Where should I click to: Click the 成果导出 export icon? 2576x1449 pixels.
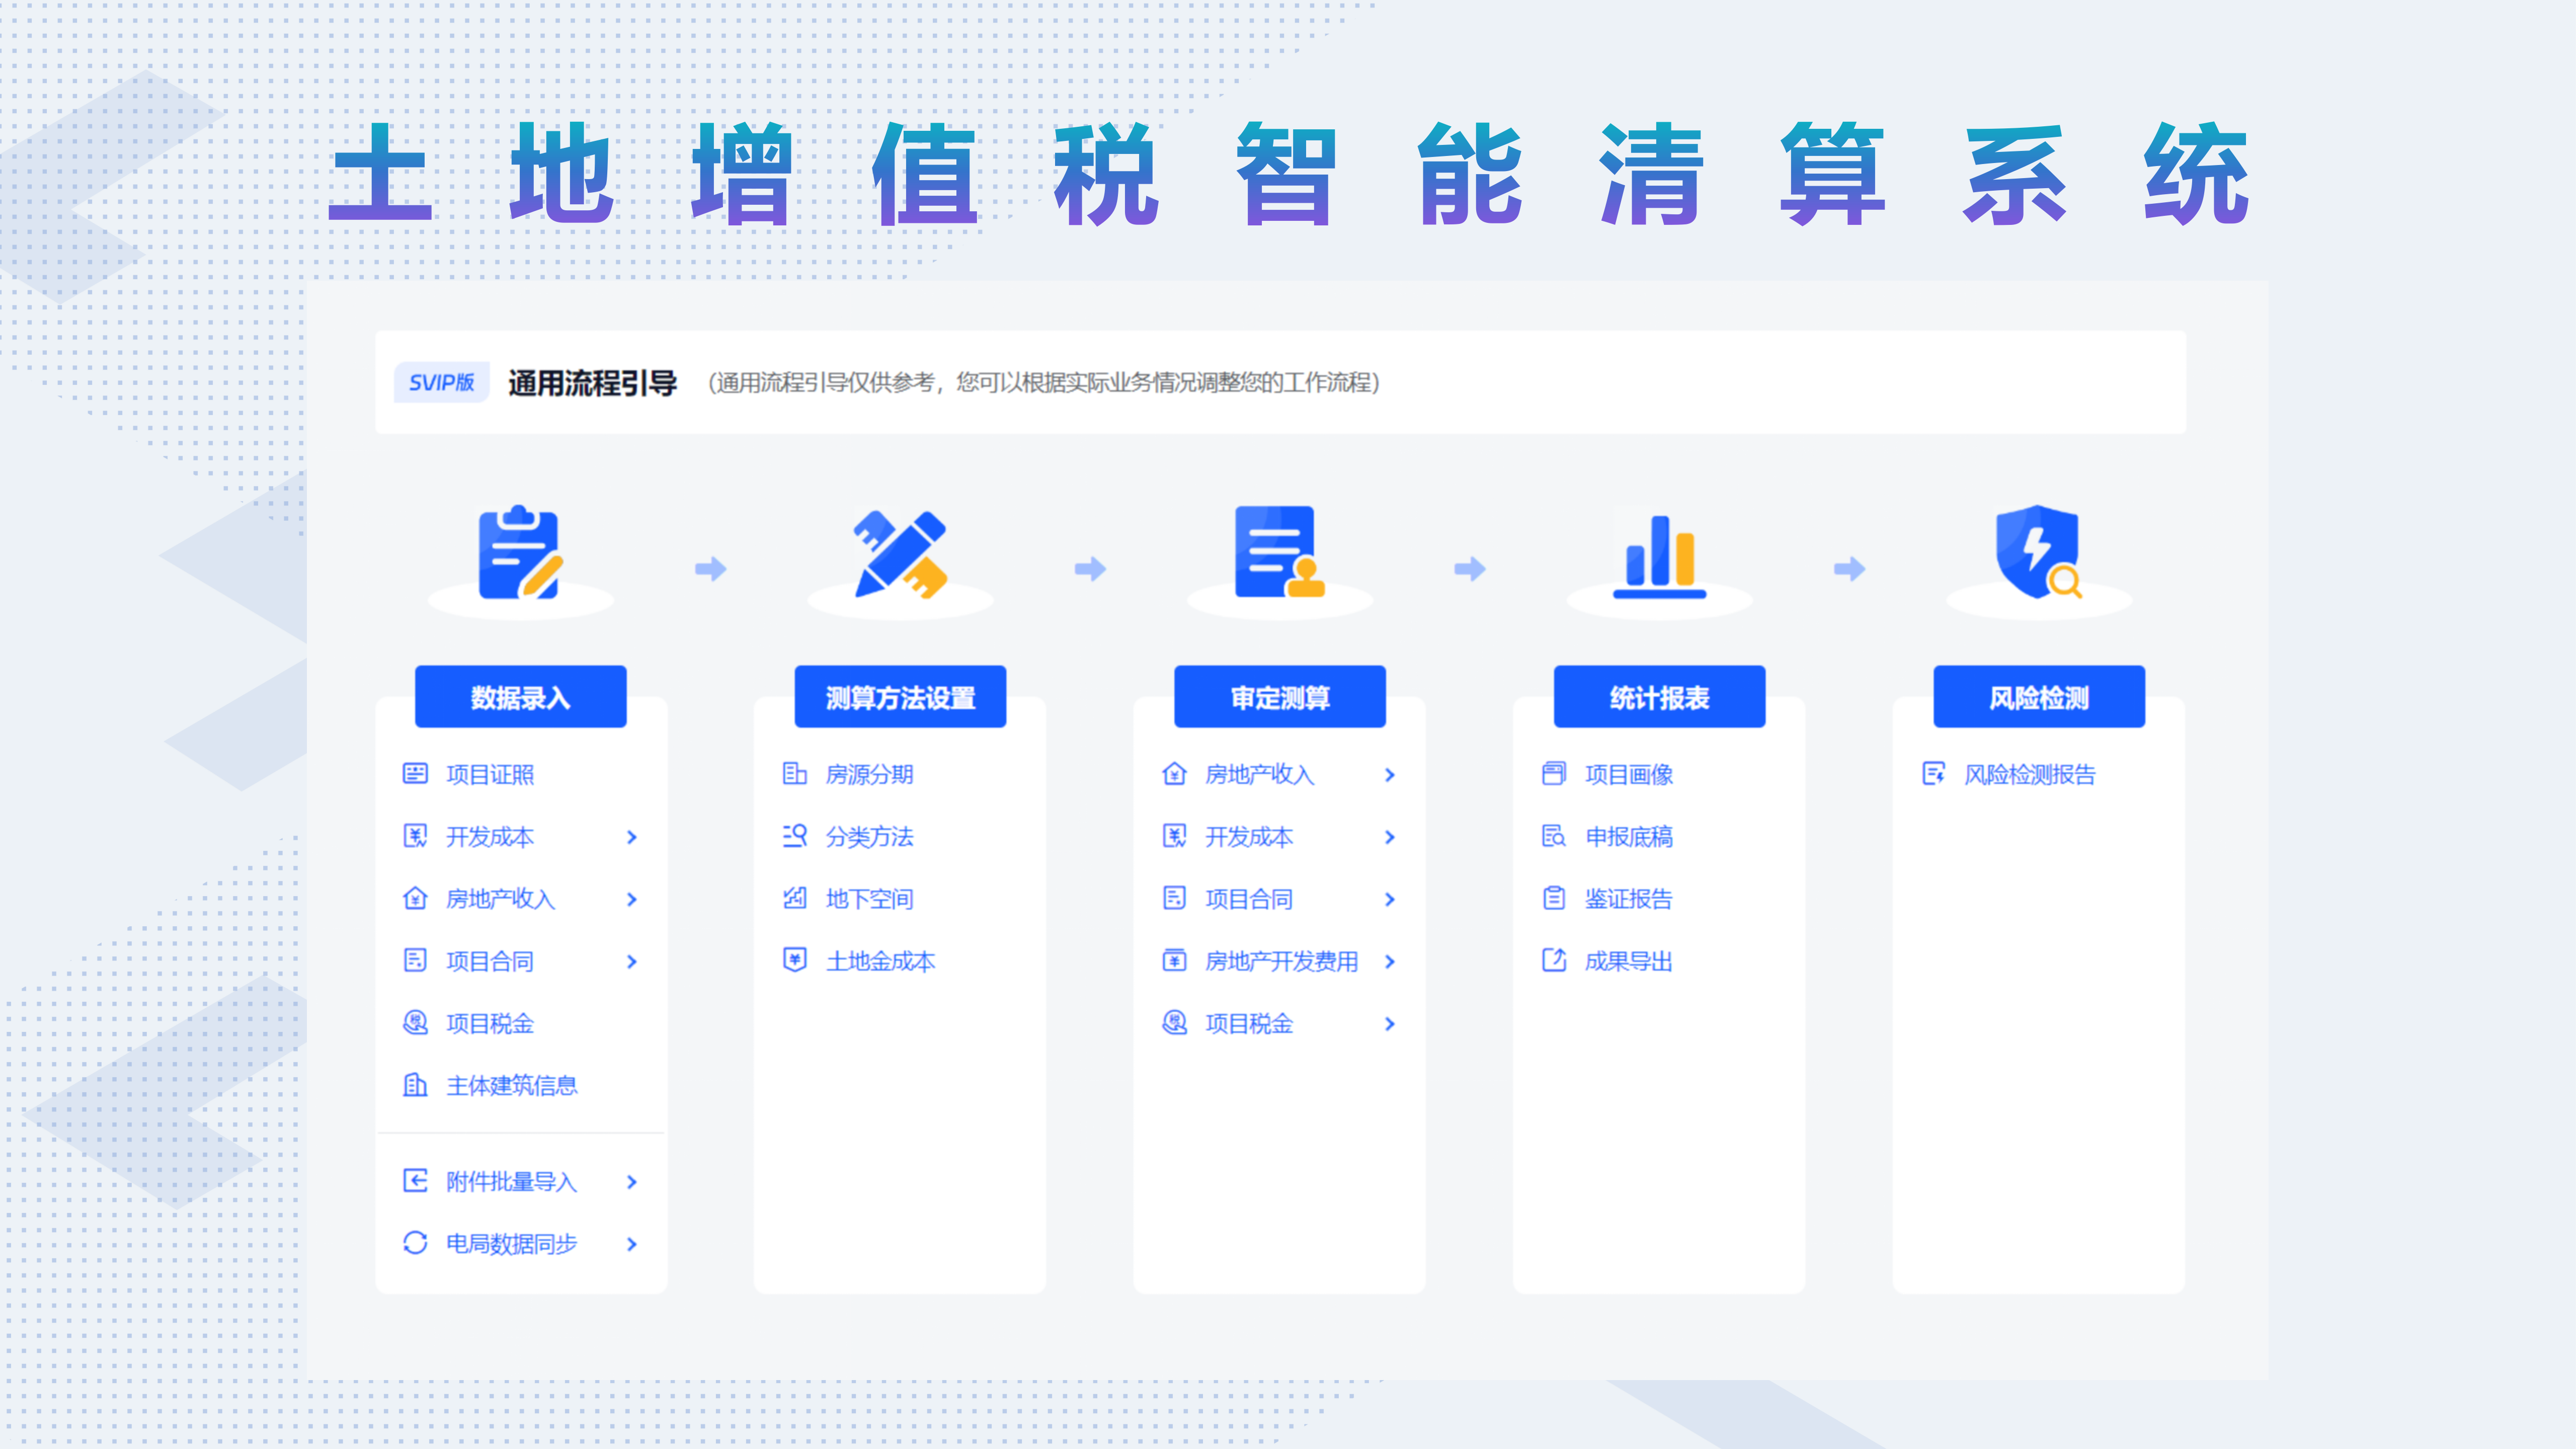click(1554, 961)
